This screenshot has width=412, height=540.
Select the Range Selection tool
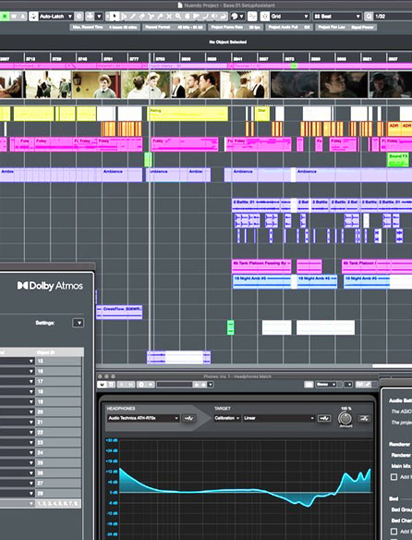click(x=124, y=17)
